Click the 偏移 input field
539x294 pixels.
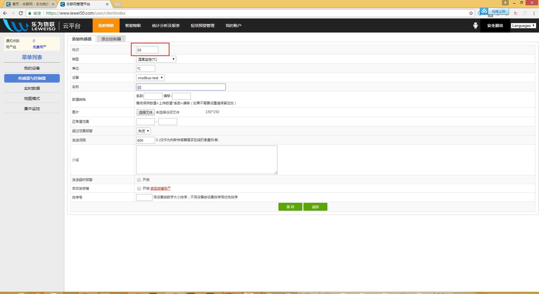[x=181, y=96]
